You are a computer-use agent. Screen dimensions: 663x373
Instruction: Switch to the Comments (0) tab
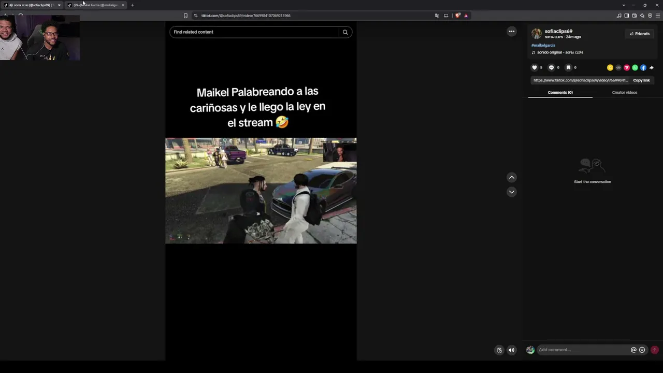tap(560, 92)
